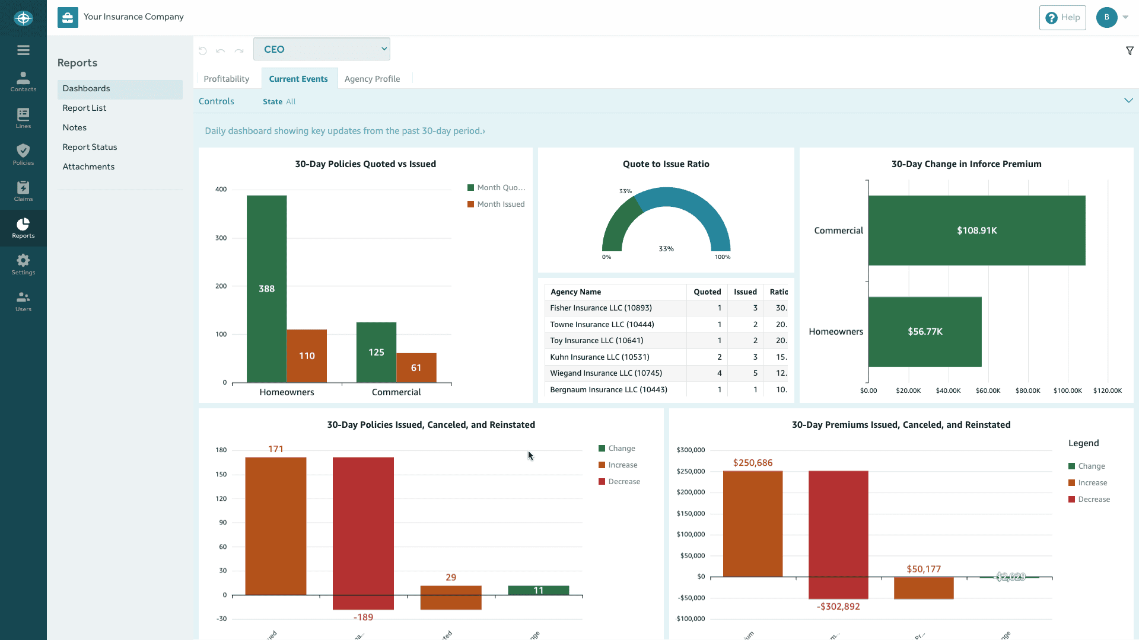
Task: Click the $50,177 premium bar
Action: click(924, 588)
